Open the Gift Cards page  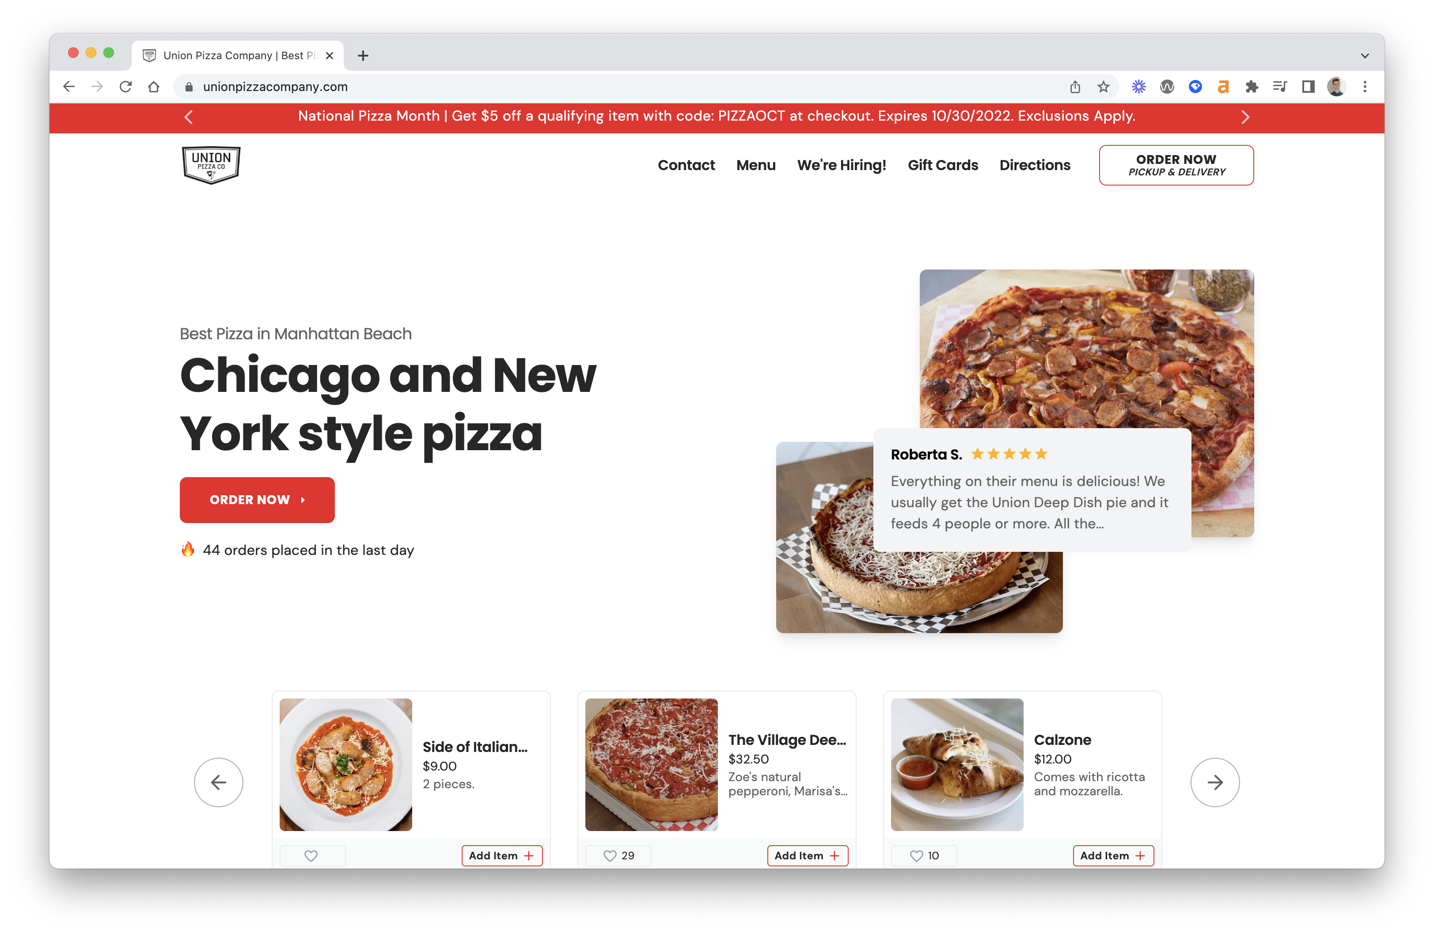click(x=942, y=165)
